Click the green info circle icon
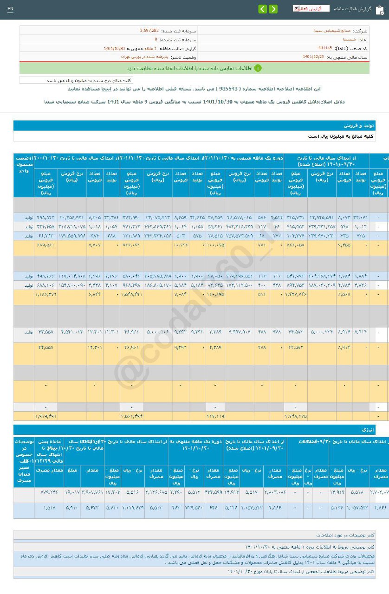The image size is (389, 594). tap(258, 68)
